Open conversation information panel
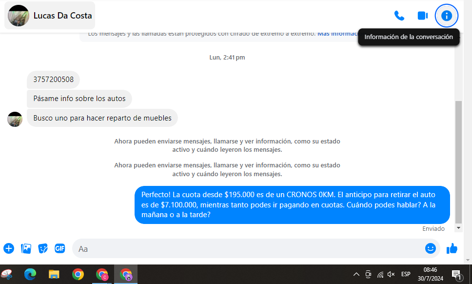472x284 pixels. (x=446, y=16)
